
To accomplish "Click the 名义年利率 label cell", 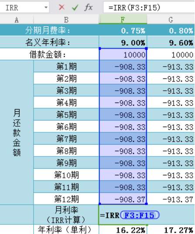I will point(49,42).
